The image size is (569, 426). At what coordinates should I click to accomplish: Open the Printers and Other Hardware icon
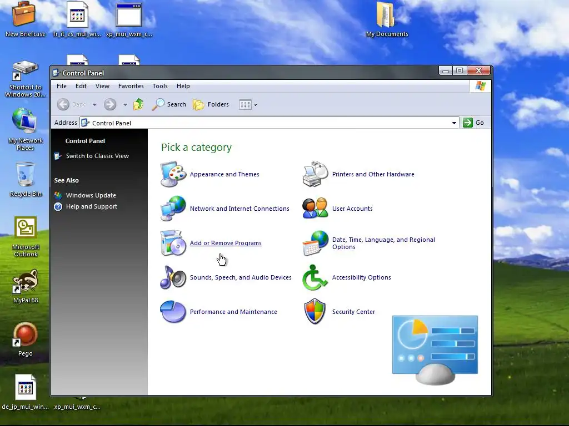[316, 174]
